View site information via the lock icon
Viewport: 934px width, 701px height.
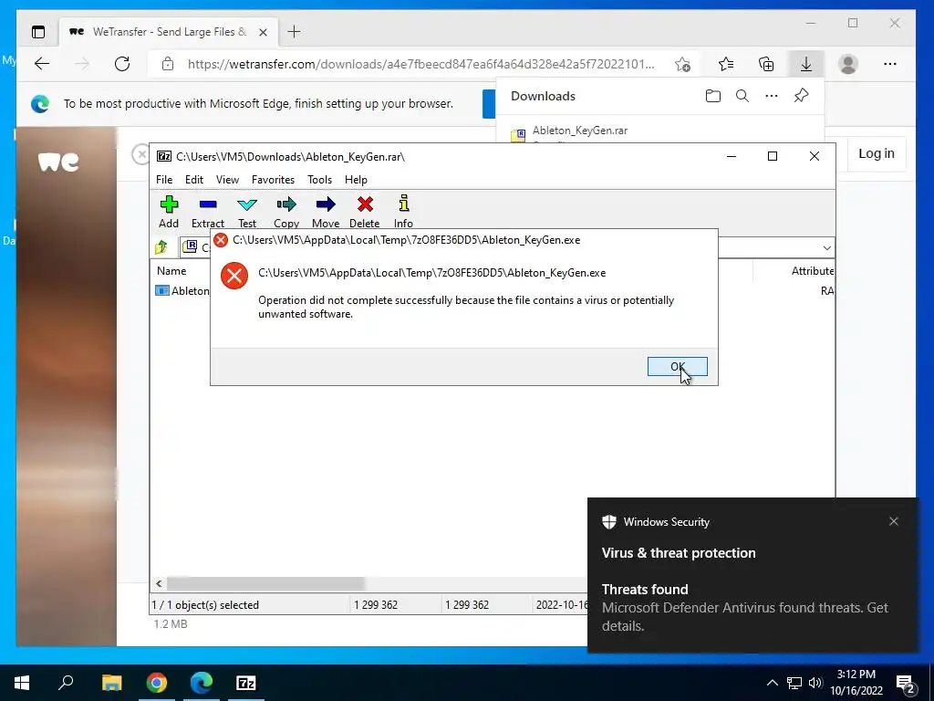(x=168, y=64)
